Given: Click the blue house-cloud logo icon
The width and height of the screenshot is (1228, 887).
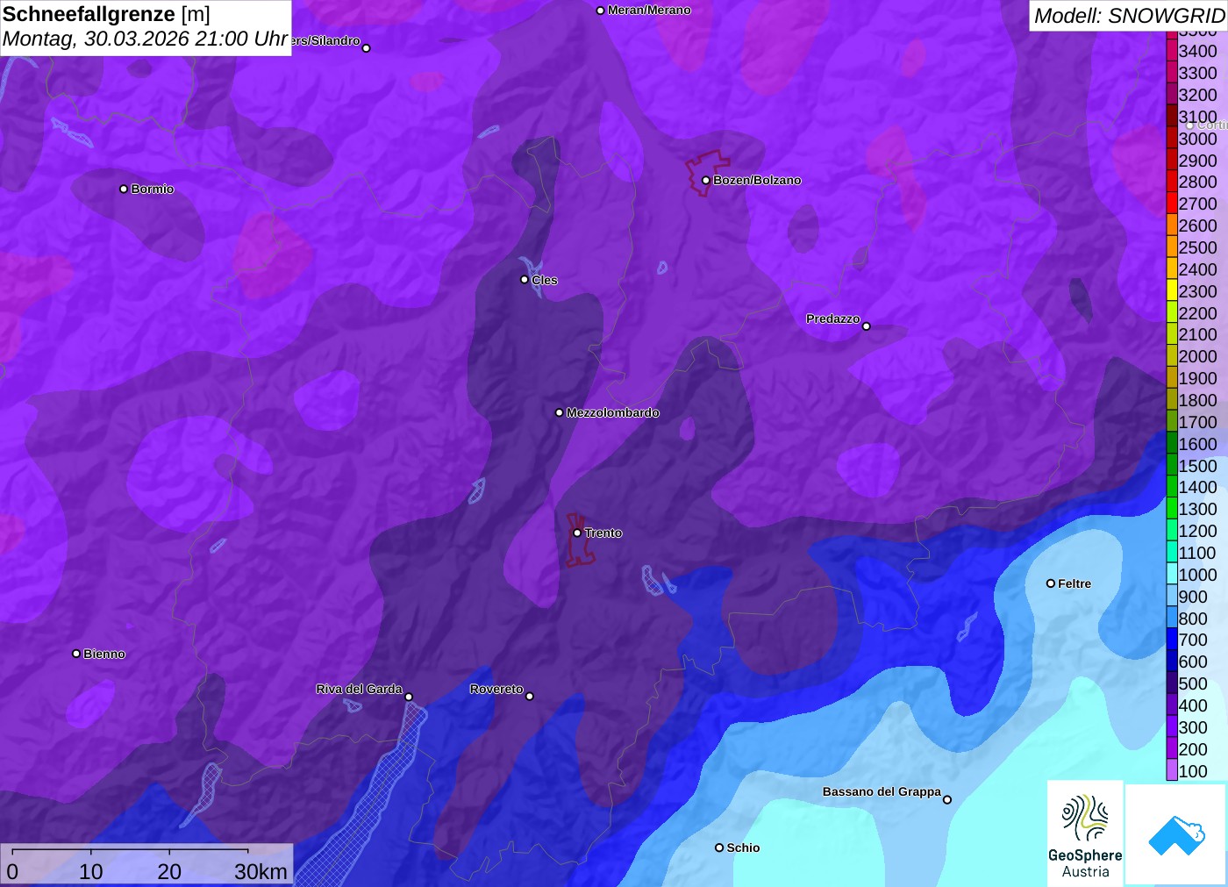Looking at the screenshot, I should click(x=1176, y=834).
